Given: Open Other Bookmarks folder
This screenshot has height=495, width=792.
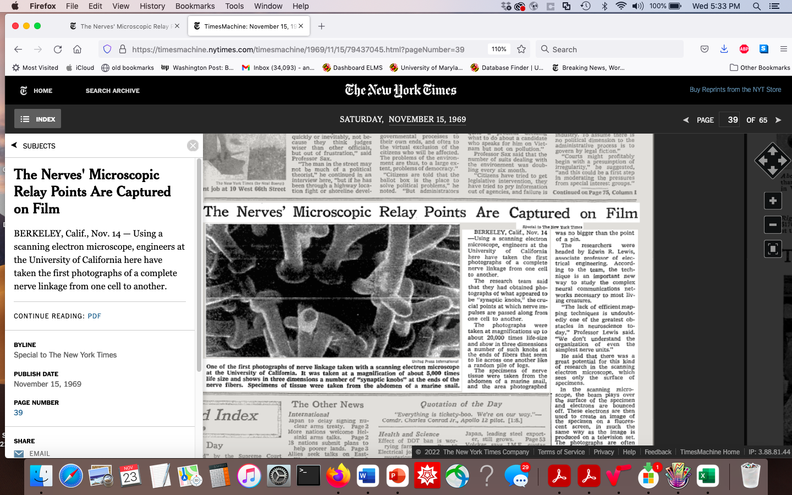Looking at the screenshot, I should pyautogui.click(x=760, y=68).
